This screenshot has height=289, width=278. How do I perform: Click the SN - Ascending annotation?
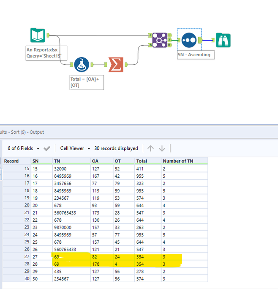(196, 55)
